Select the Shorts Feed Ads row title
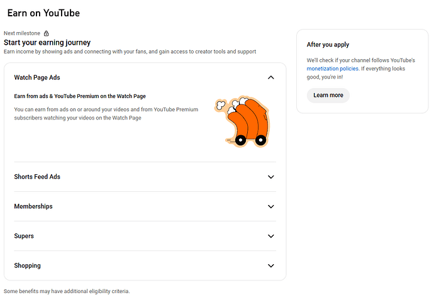This screenshot has height=300, width=434. point(37,177)
